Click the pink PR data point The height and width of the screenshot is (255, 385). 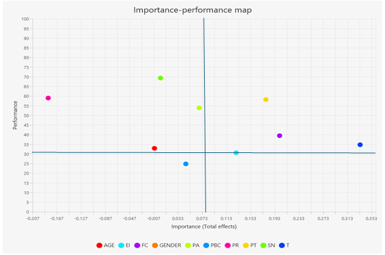point(48,98)
